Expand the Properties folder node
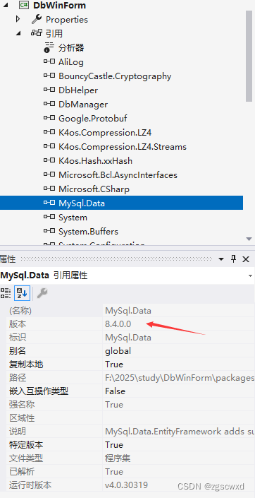Image resolution: width=255 pixels, height=498 pixels. click(18, 19)
